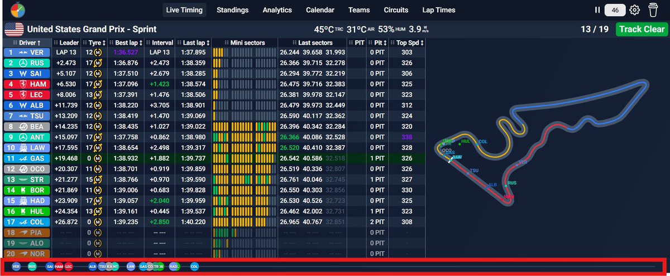
Task: Click GAS's mini sectors bar row
Action: click(x=244, y=158)
